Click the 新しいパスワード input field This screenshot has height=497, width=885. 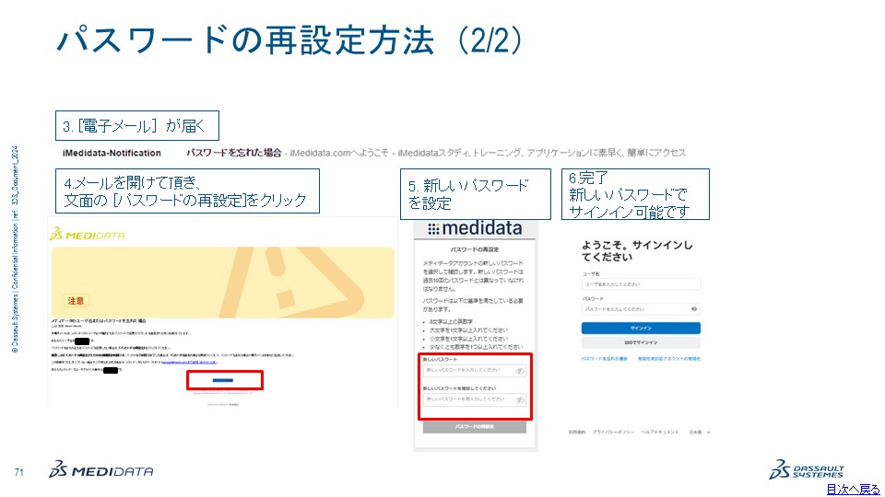pyautogui.click(x=475, y=370)
